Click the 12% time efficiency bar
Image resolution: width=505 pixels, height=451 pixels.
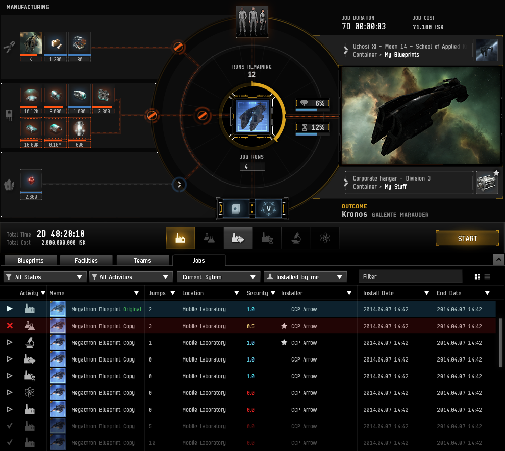click(313, 129)
